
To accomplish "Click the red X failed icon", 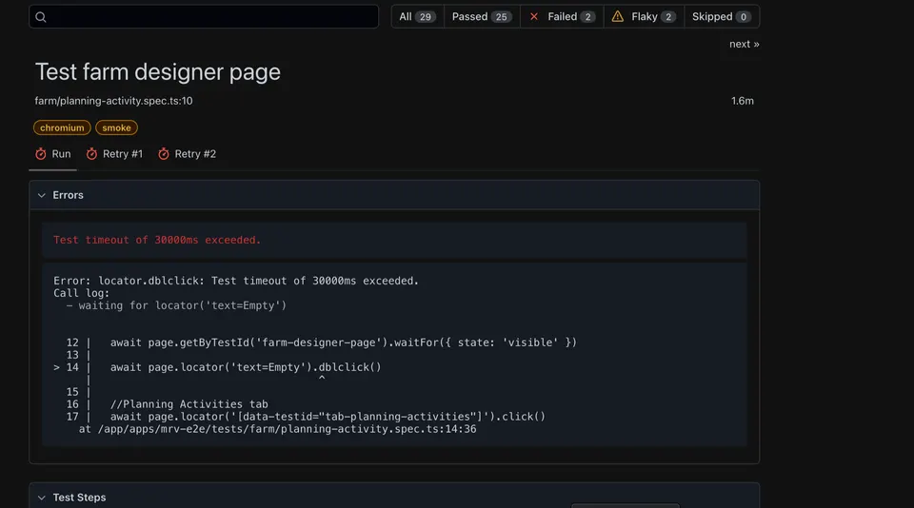I will [534, 16].
